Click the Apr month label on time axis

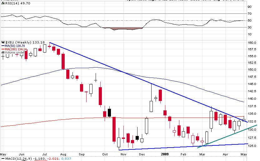click(225, 154)
